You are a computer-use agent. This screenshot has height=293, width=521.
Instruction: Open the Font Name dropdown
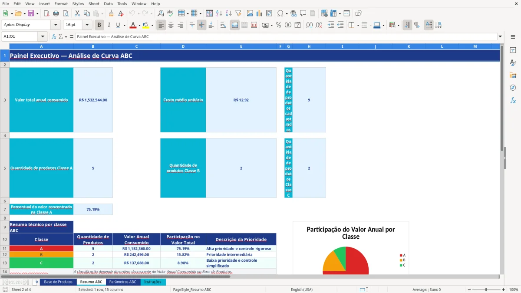[55, 25]
